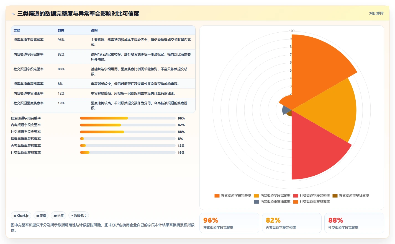
Task: Select table cell 搜索渠道字段完整率
Action: click(29, 40)
